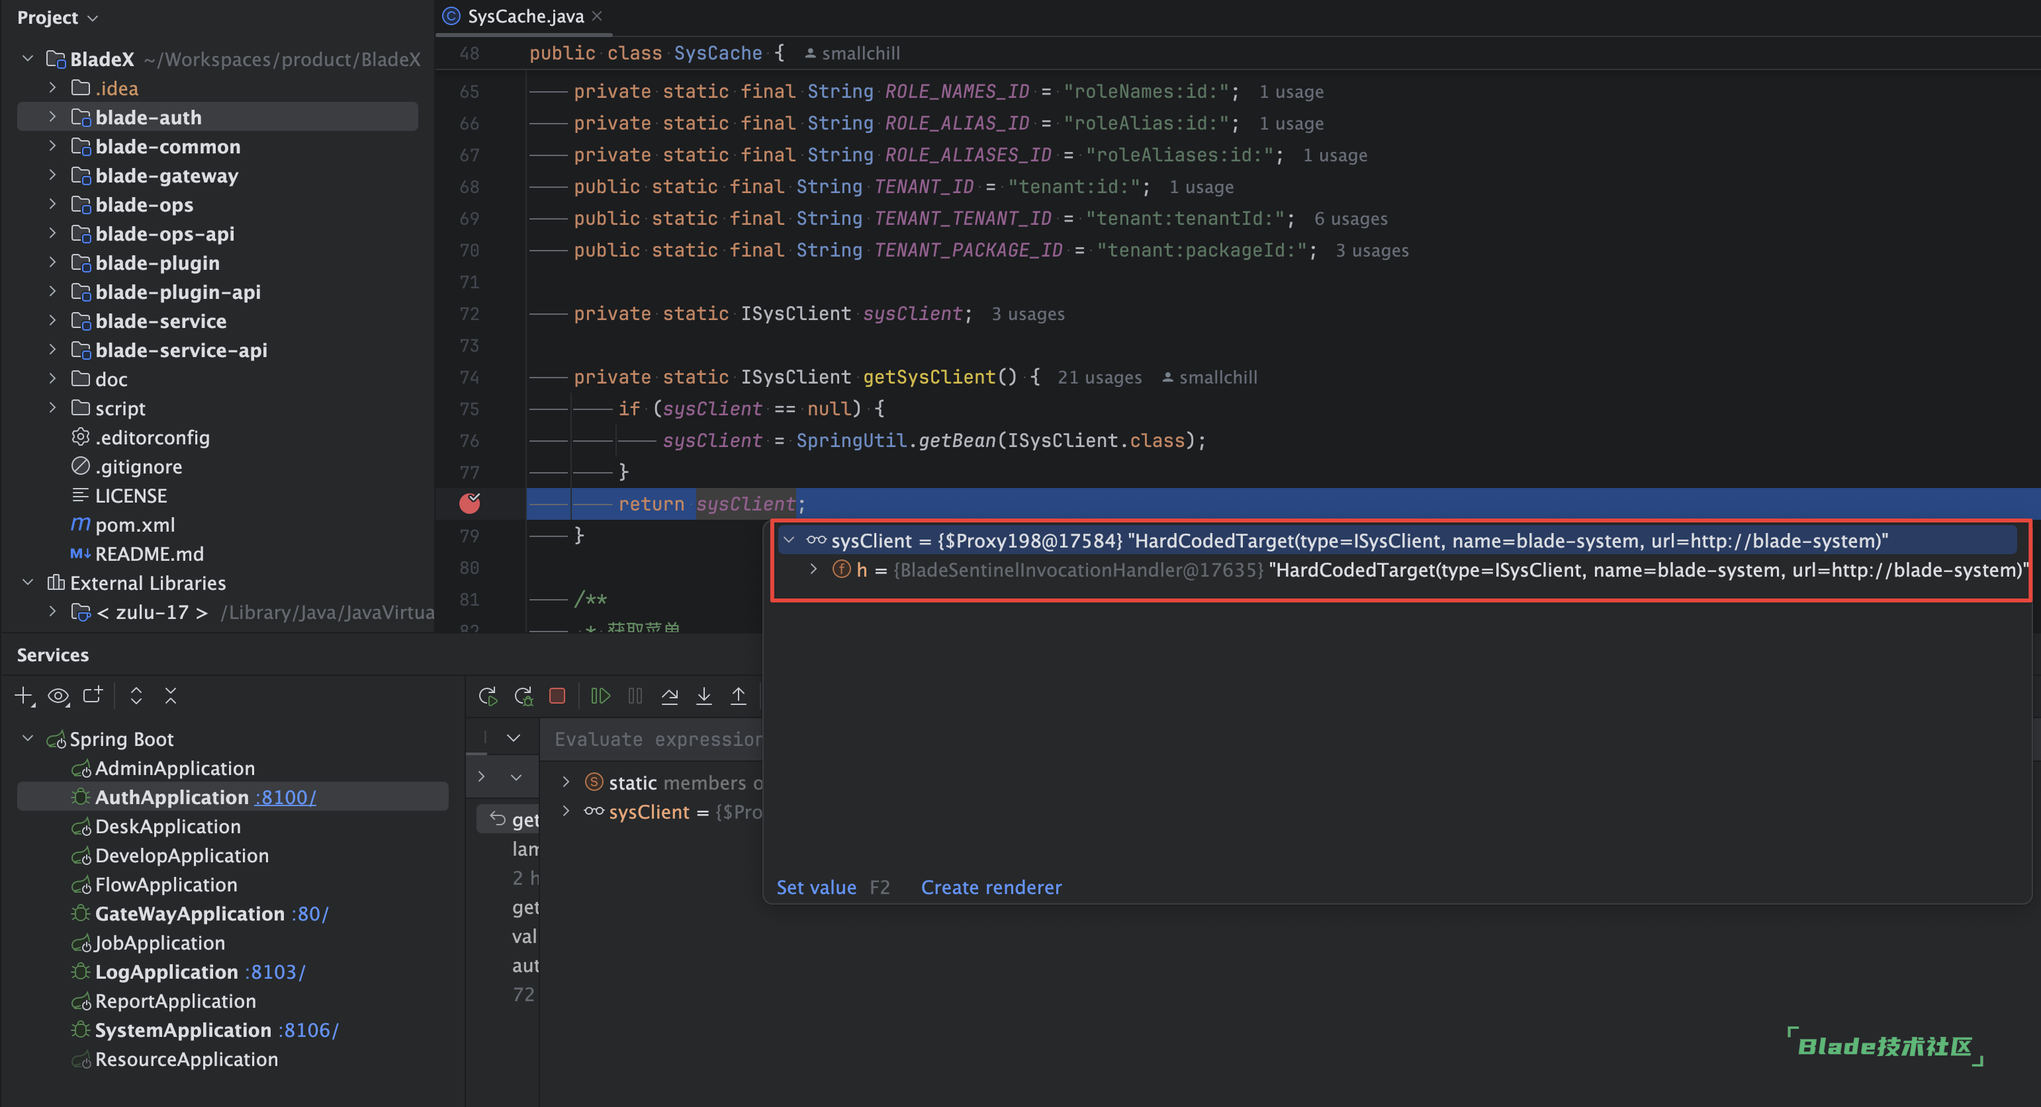The image size is (2041, 1107).
Task: Expand the blade-service-api module
Action: pos(52,350)
